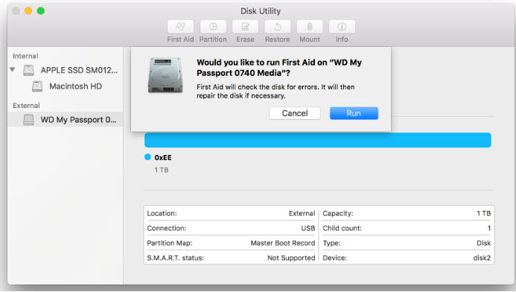The image size is (516, 292).
Task: Cancel the First Aid dialog
Action: tap(295, 113)
